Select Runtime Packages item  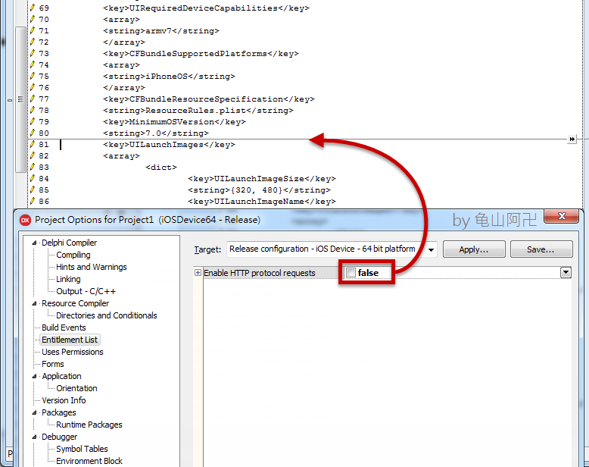click(x=89, y=425)
